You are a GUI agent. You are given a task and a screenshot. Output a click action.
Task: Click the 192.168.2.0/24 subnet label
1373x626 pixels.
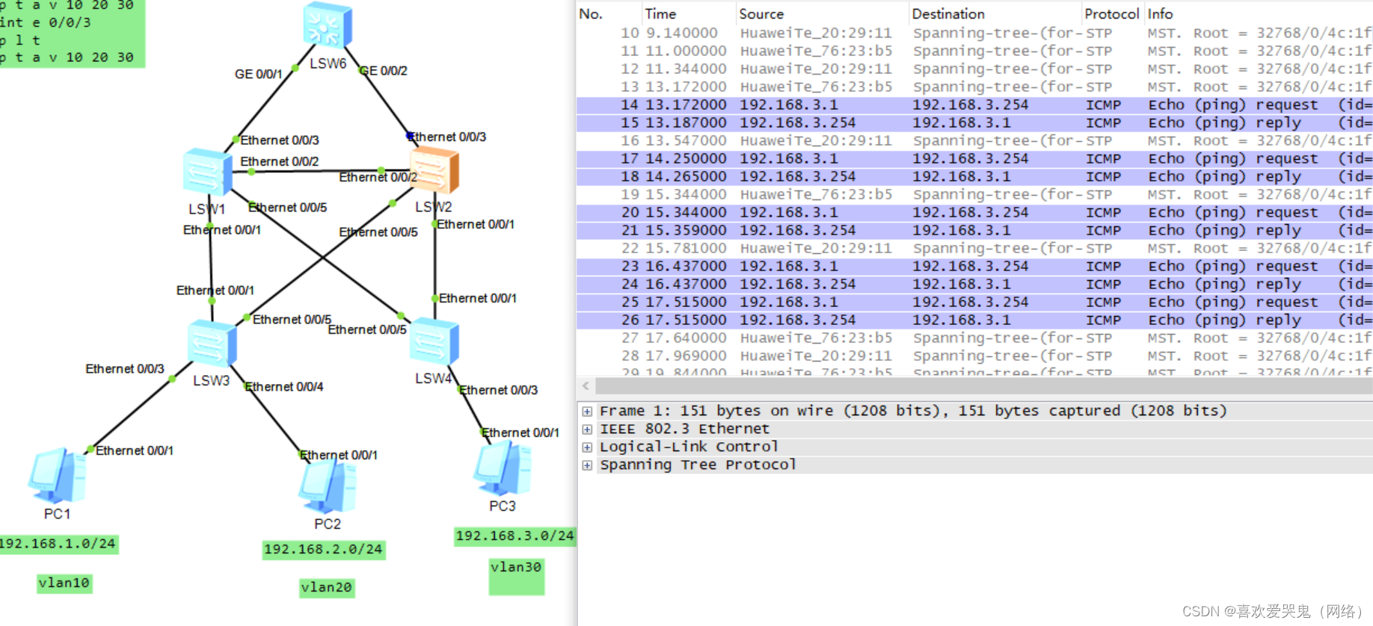coord(323,550)
